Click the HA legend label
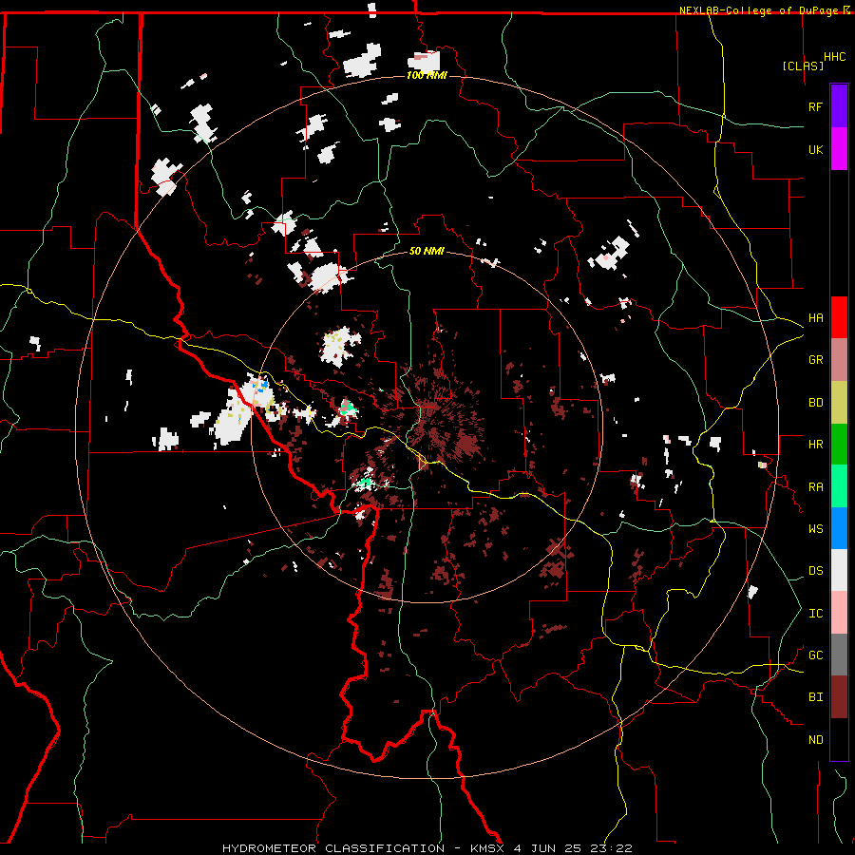The width and height of the screenshot is (855, 855). [x=815, y=318]
